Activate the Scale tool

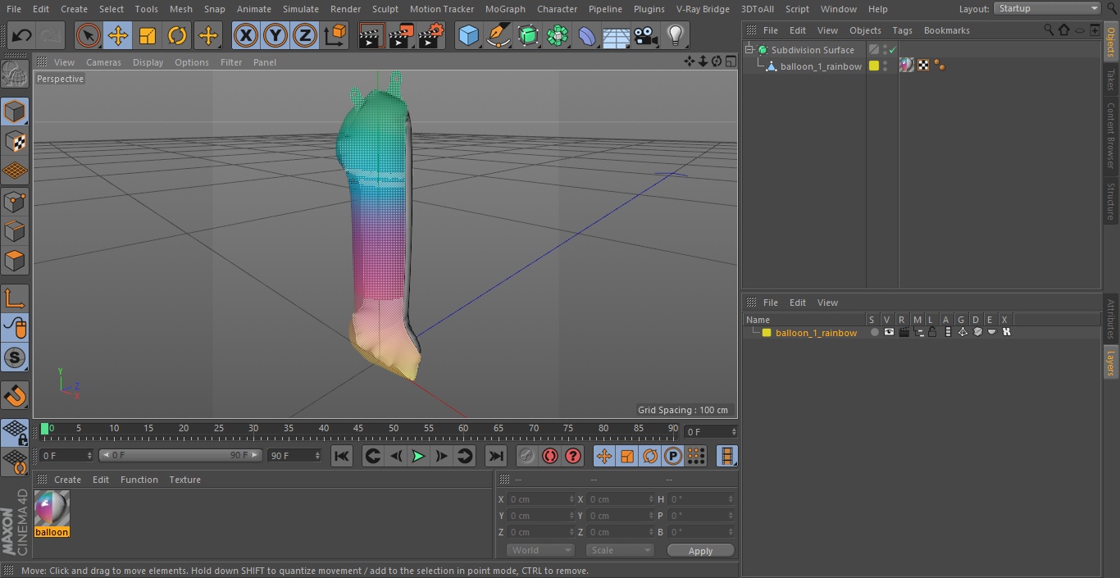coord(148,36)
